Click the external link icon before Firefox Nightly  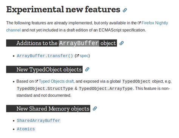coord(139,23)
